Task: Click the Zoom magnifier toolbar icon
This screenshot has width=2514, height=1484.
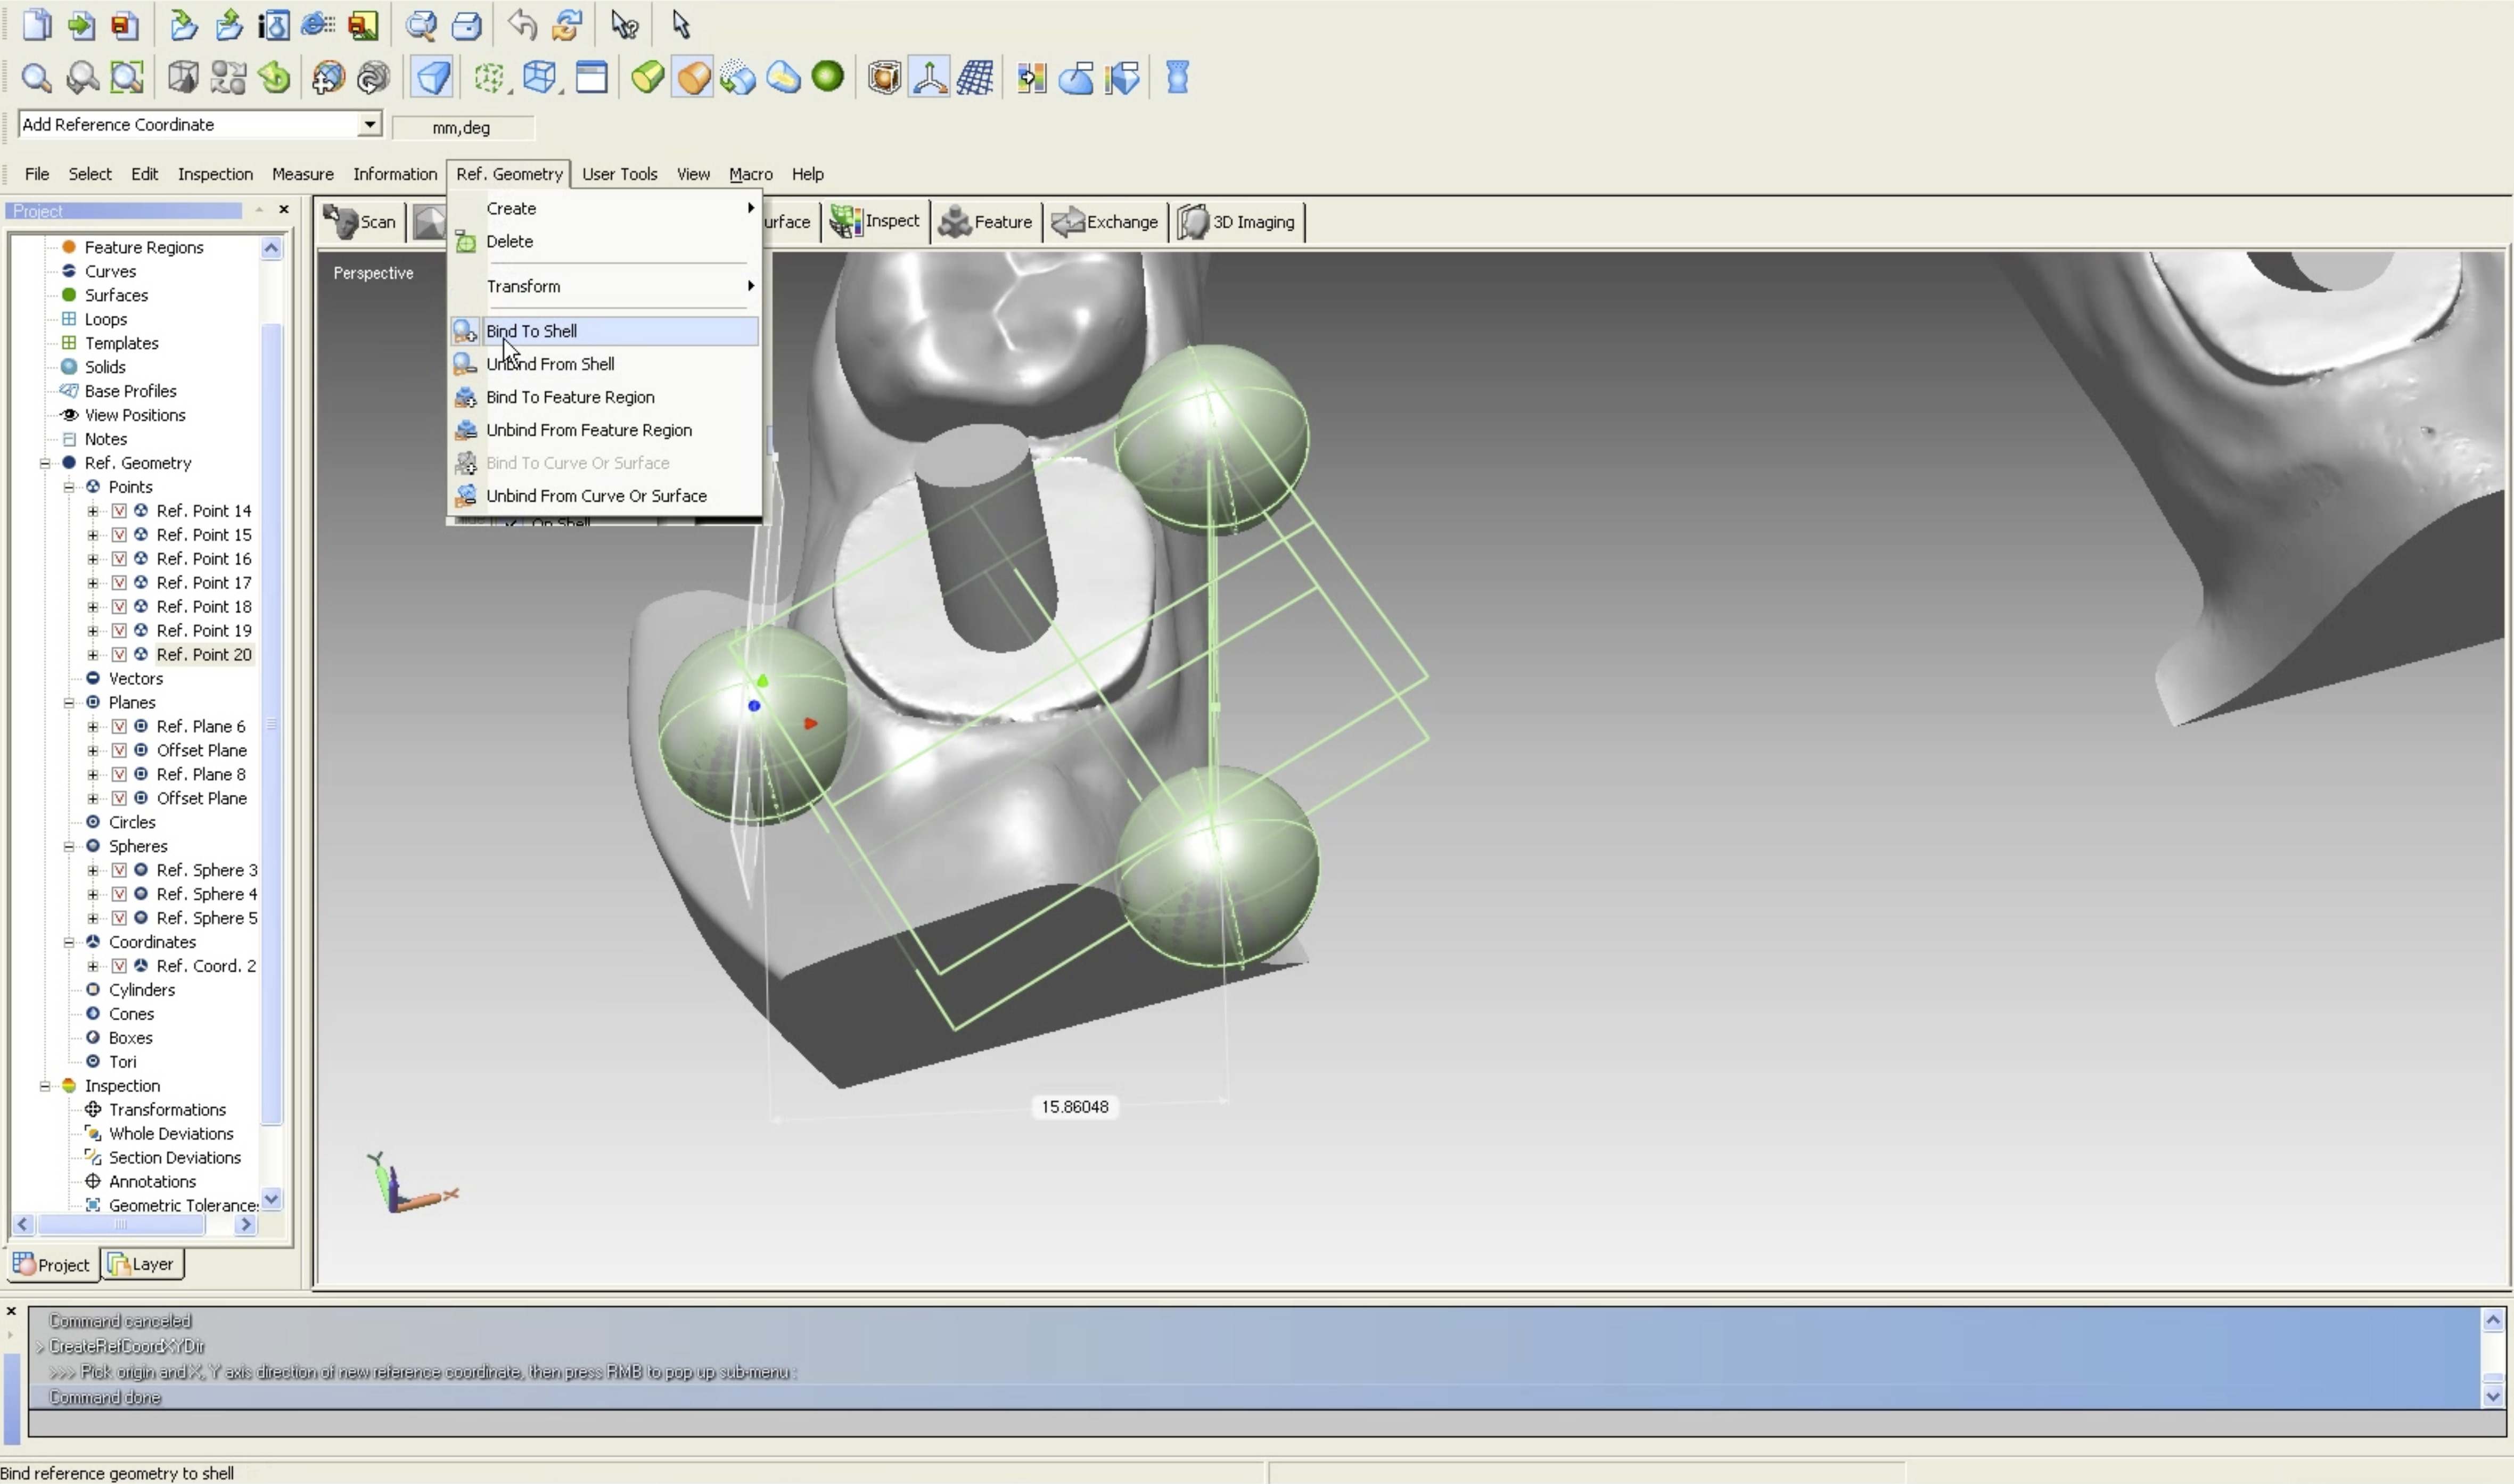Action: coord(36,77)
